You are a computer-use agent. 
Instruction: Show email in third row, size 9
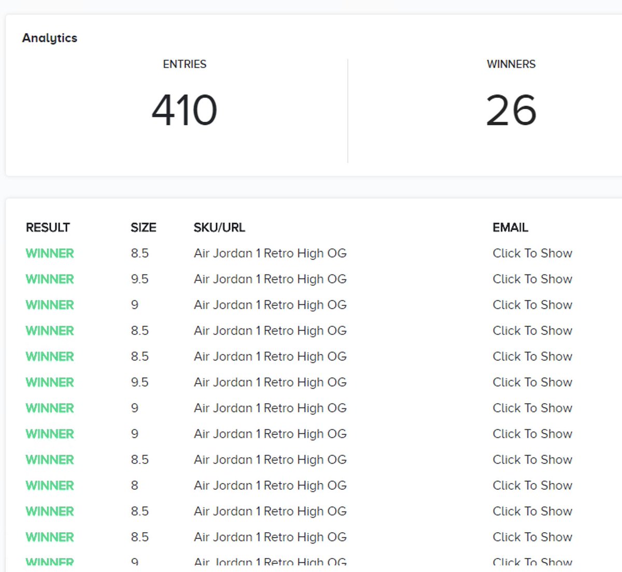point(532,305)
